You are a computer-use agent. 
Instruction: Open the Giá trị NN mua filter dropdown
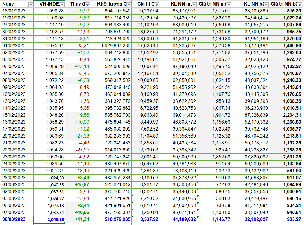pos(229,4)
